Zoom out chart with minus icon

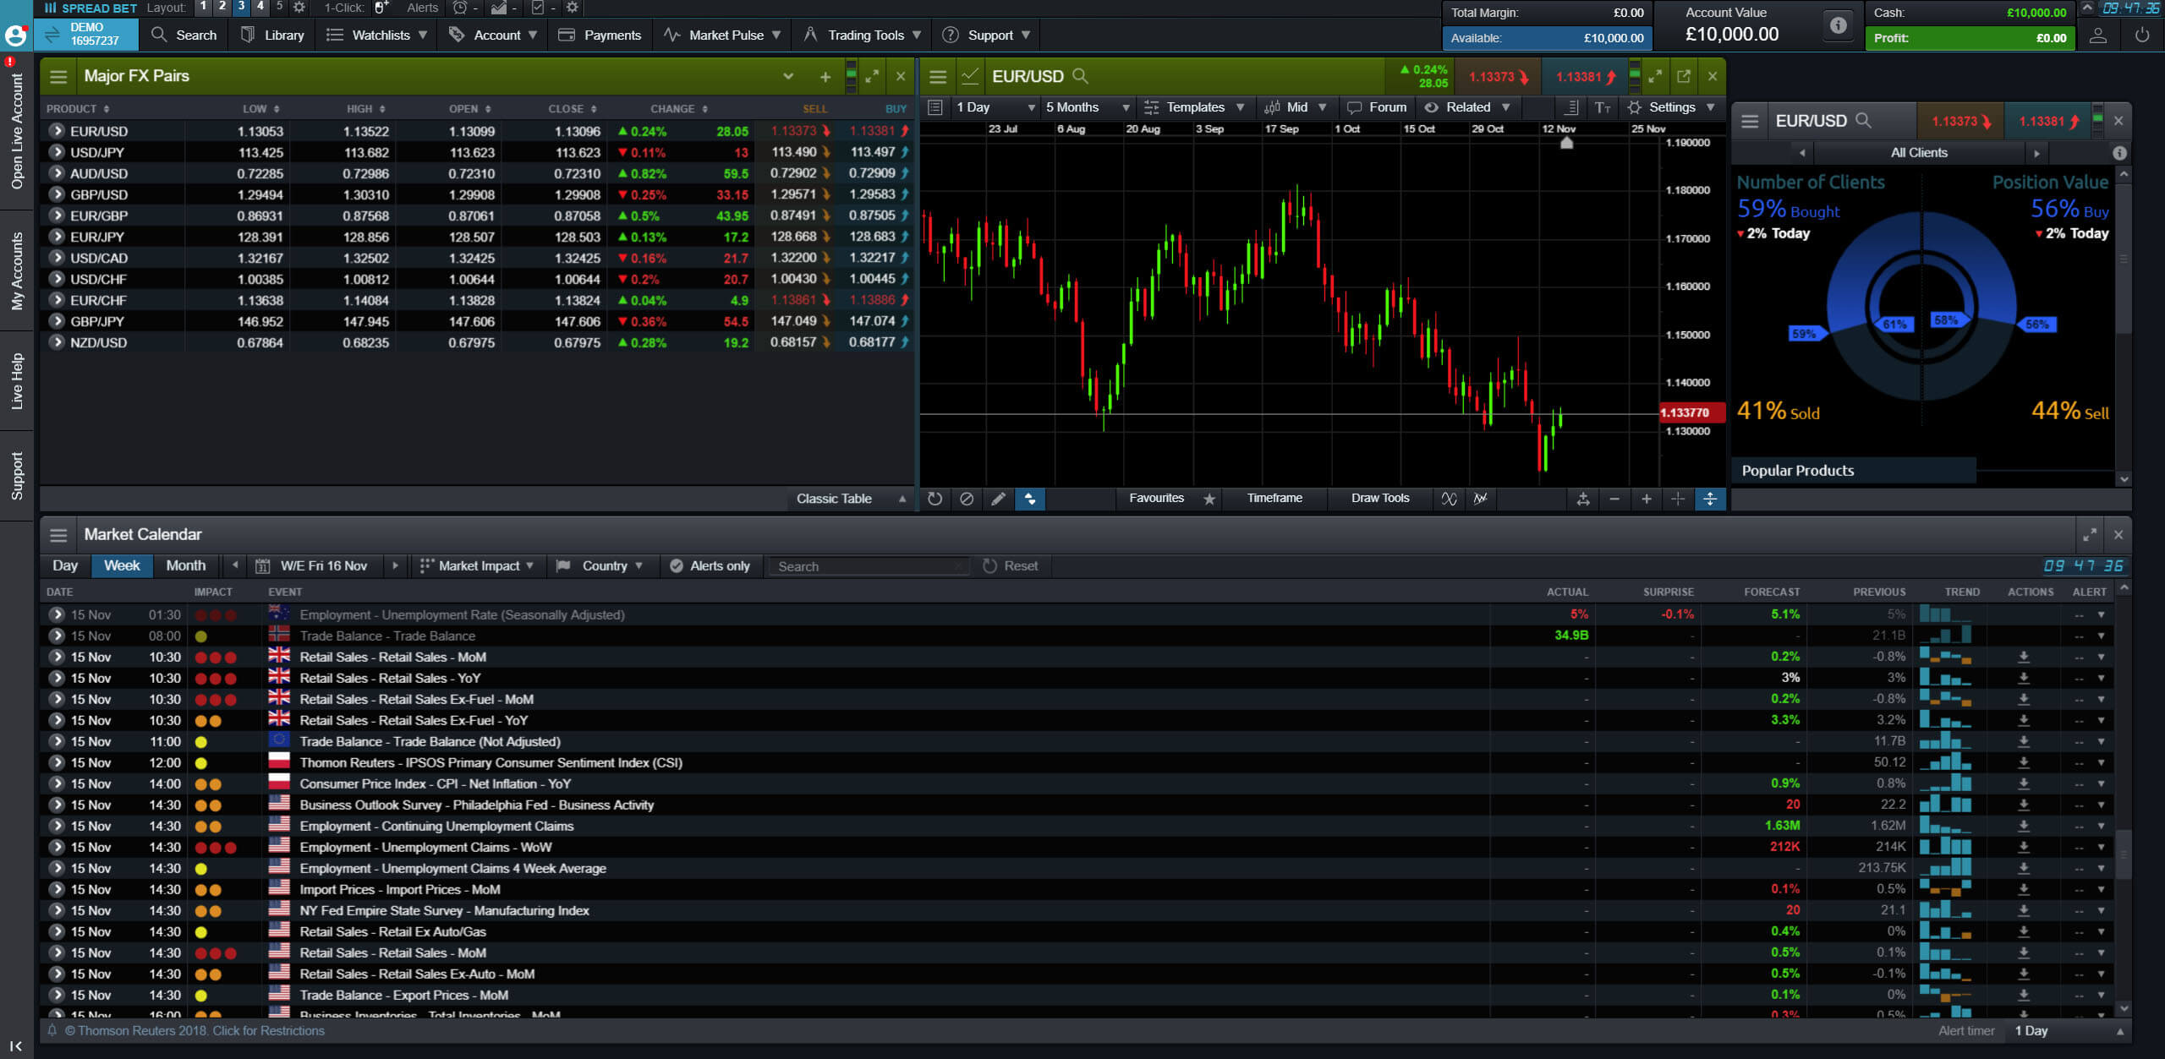[1614, 499]
